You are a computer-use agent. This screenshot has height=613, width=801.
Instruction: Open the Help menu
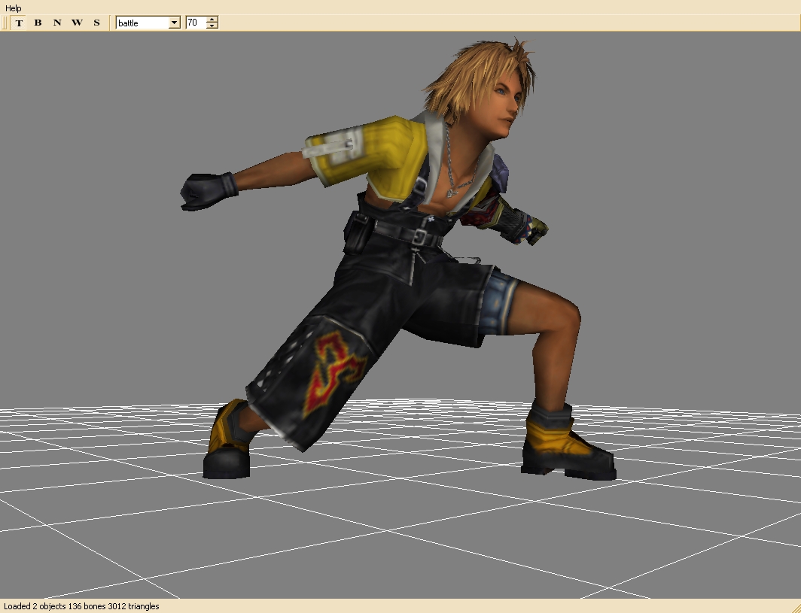(14, 8)
